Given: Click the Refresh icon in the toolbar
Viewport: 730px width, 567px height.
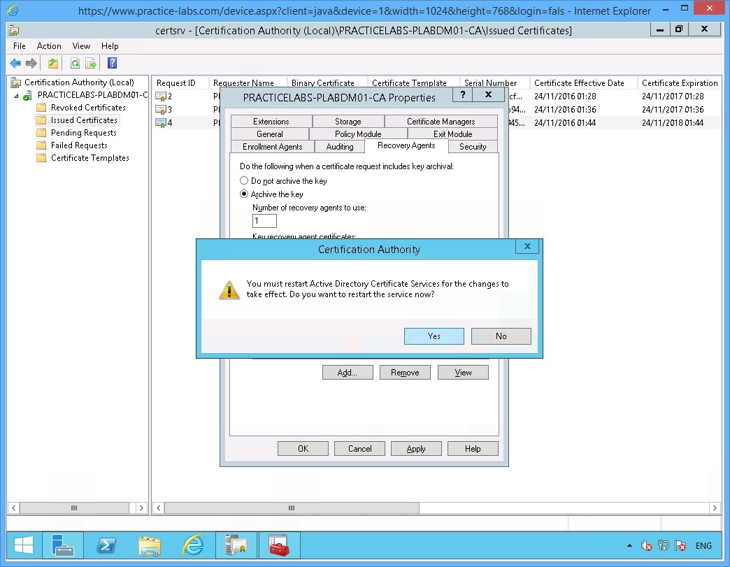Looking at the screenshot, I should pyautogui.click(x=74, y=63).
